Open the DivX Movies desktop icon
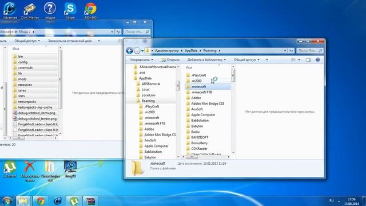Viewport: 366px width, 206px height. pos(30,10)
